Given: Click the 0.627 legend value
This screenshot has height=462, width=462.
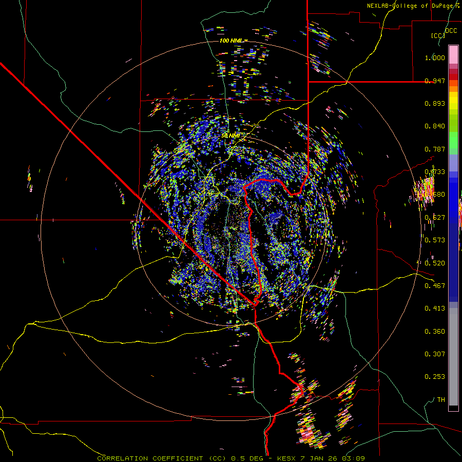Looking at the screenshot, I should 435,218.
